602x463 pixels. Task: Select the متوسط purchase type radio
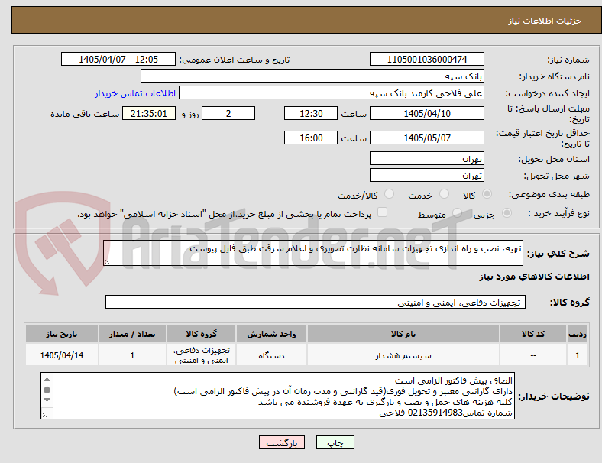457,213
